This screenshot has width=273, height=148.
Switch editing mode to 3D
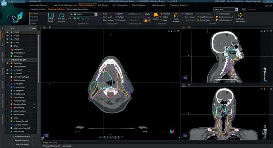147,21
